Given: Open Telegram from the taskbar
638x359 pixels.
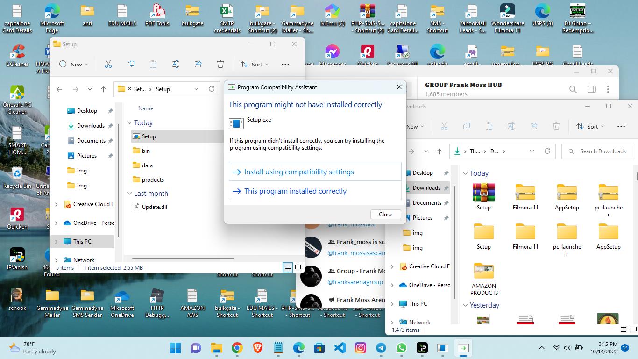Looking at the screenshot, I should pos(381,348).
